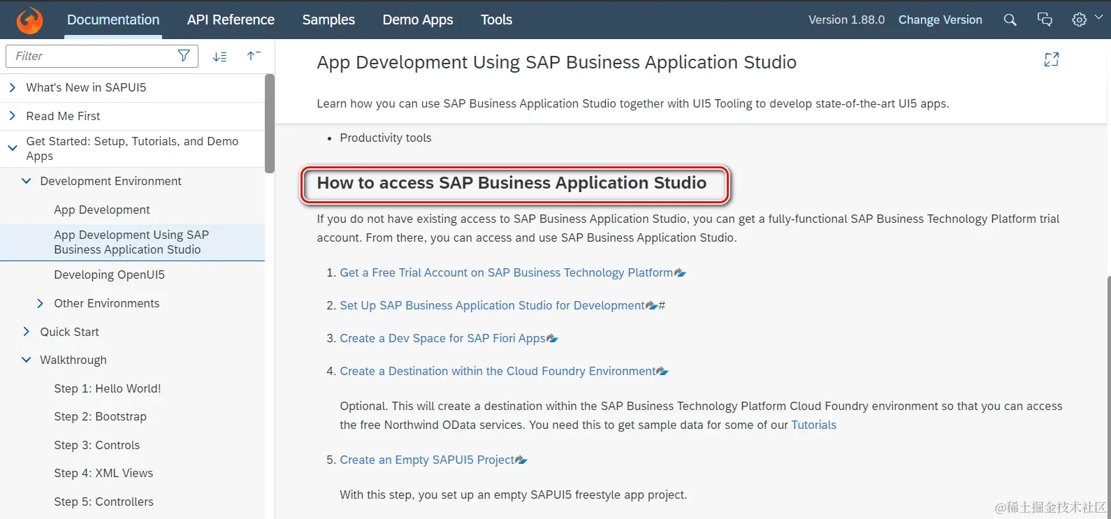Select What's New in SAPUI5 label
1111x519 pixels.
pos(86,87)
